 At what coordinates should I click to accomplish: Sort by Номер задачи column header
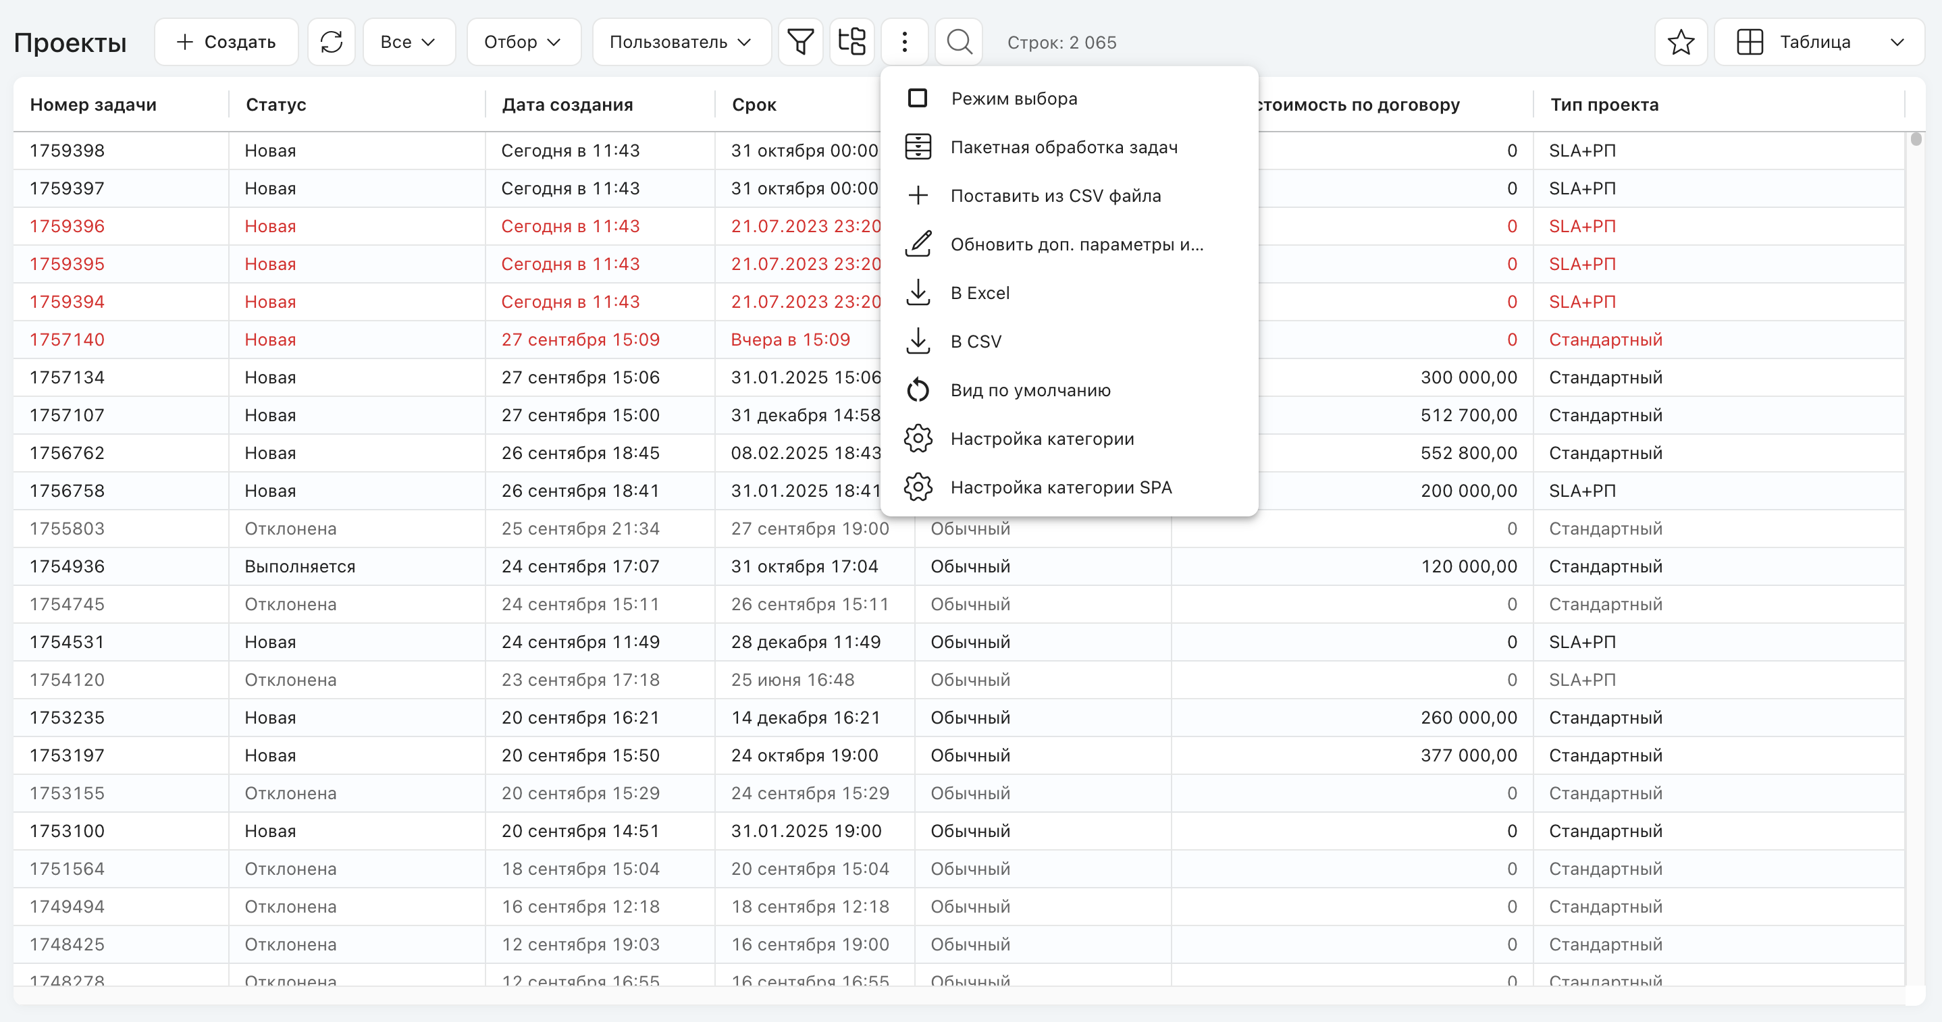coord(93,104)
